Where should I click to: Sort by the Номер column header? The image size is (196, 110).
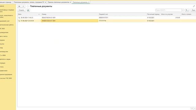[70, 14]
